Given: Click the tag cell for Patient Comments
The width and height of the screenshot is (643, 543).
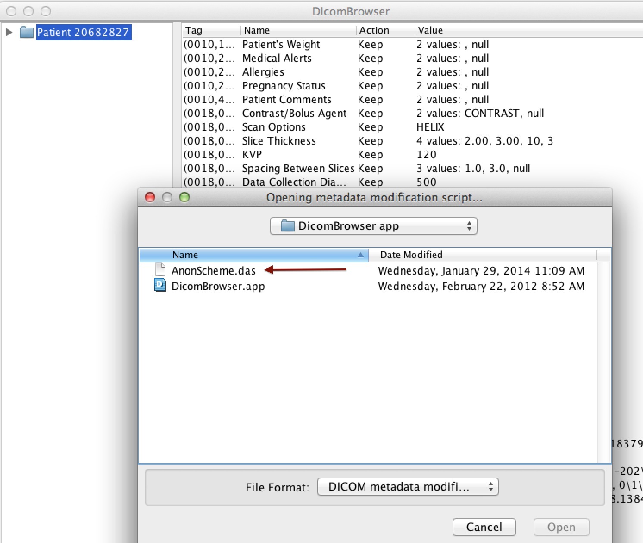Looking at the screenshot, I should pyautogui.click(x=209, y=99).
